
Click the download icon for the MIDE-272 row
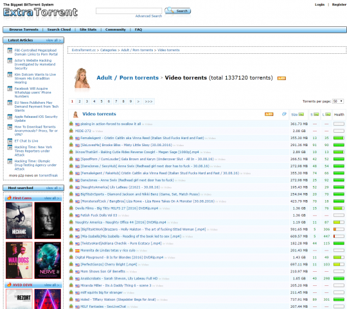71,130
